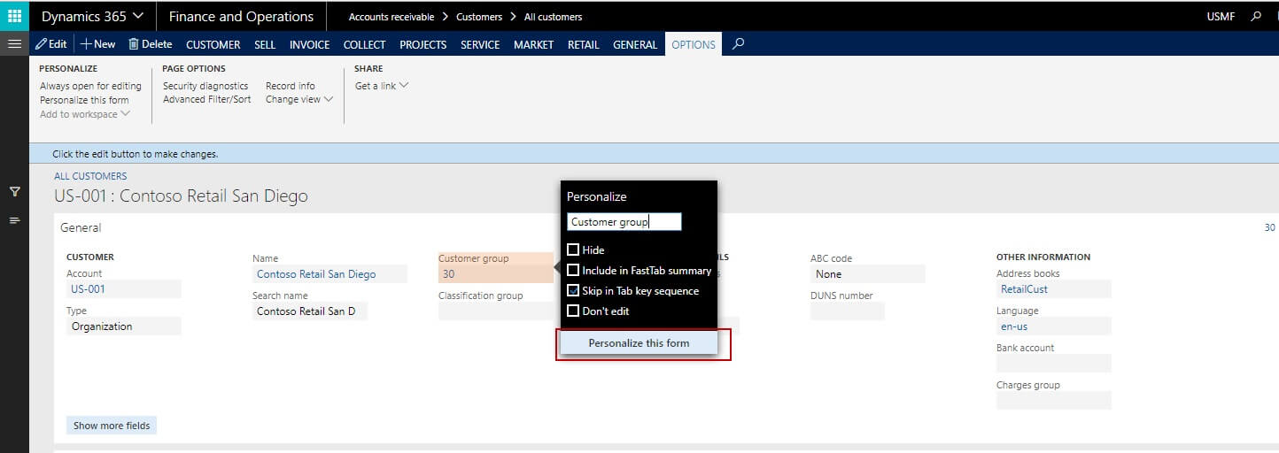Open the Change view dropdown
This screenshot has width=1279, height=453.
(299, 99)
